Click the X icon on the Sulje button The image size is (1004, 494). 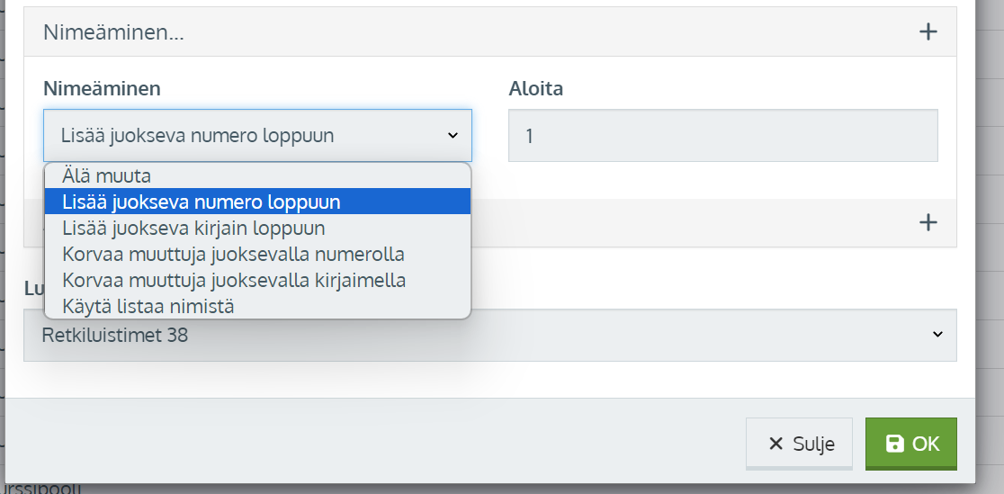point(775,444)
